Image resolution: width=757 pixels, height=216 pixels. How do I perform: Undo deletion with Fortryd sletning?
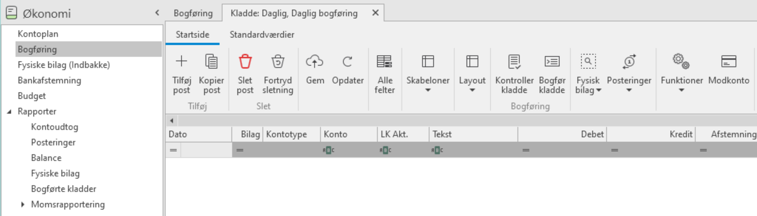click(x=278, y=74)
